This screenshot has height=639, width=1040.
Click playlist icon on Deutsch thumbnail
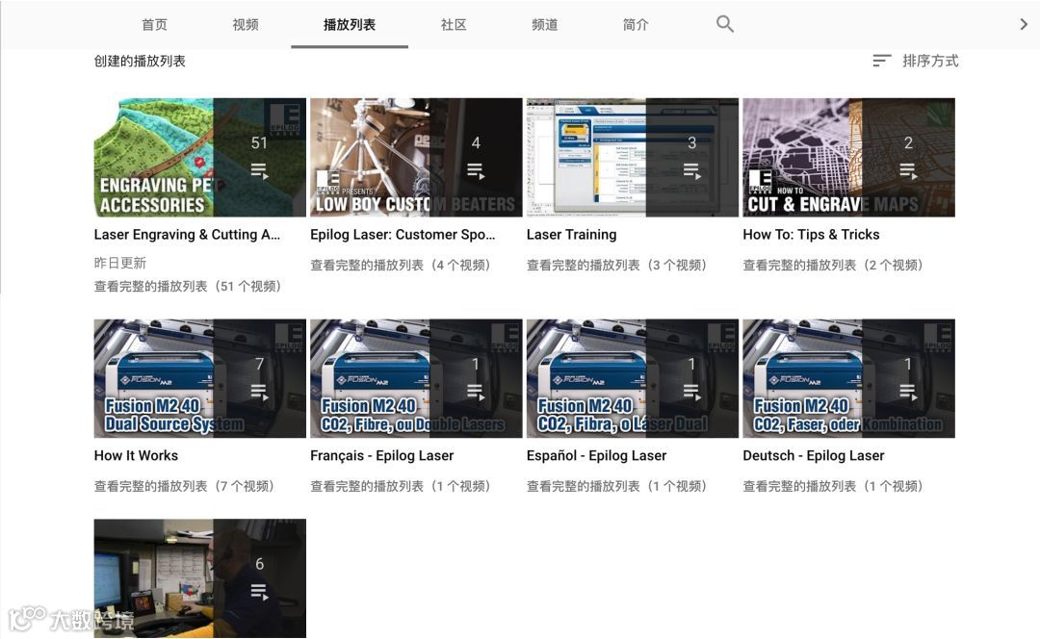908,393
